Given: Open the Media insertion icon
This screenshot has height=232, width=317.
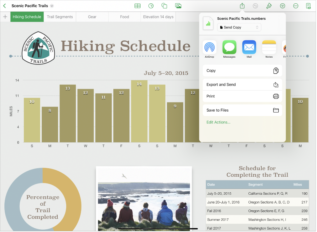Looking at the screenshot, I should (x=178, y=5).
